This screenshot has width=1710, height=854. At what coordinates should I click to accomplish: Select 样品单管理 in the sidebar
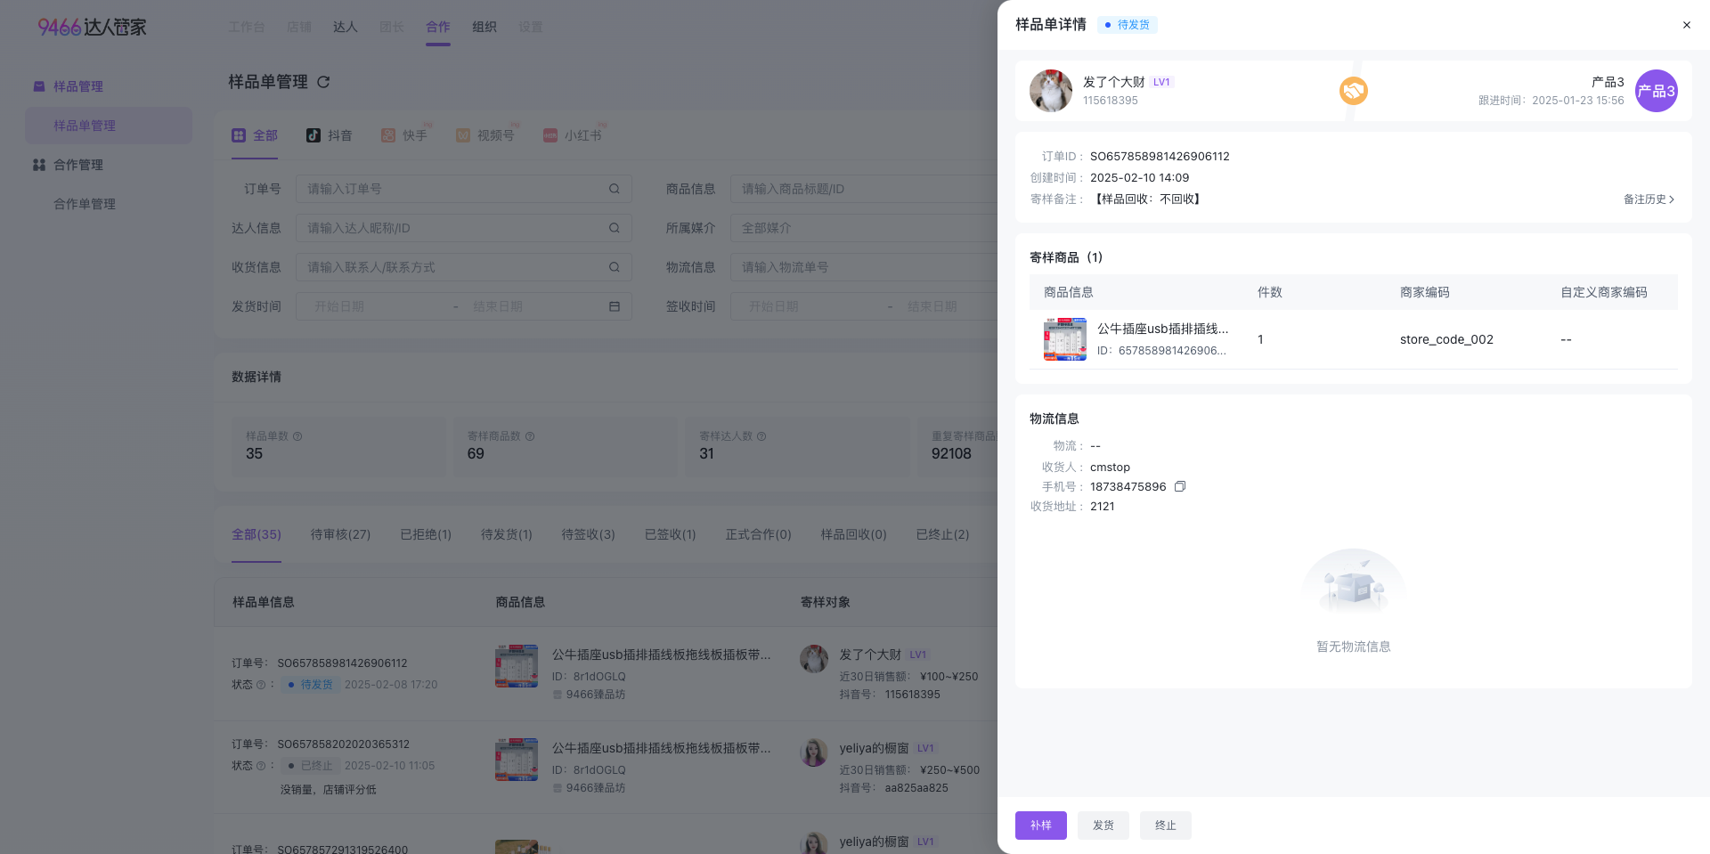point(109,126)
